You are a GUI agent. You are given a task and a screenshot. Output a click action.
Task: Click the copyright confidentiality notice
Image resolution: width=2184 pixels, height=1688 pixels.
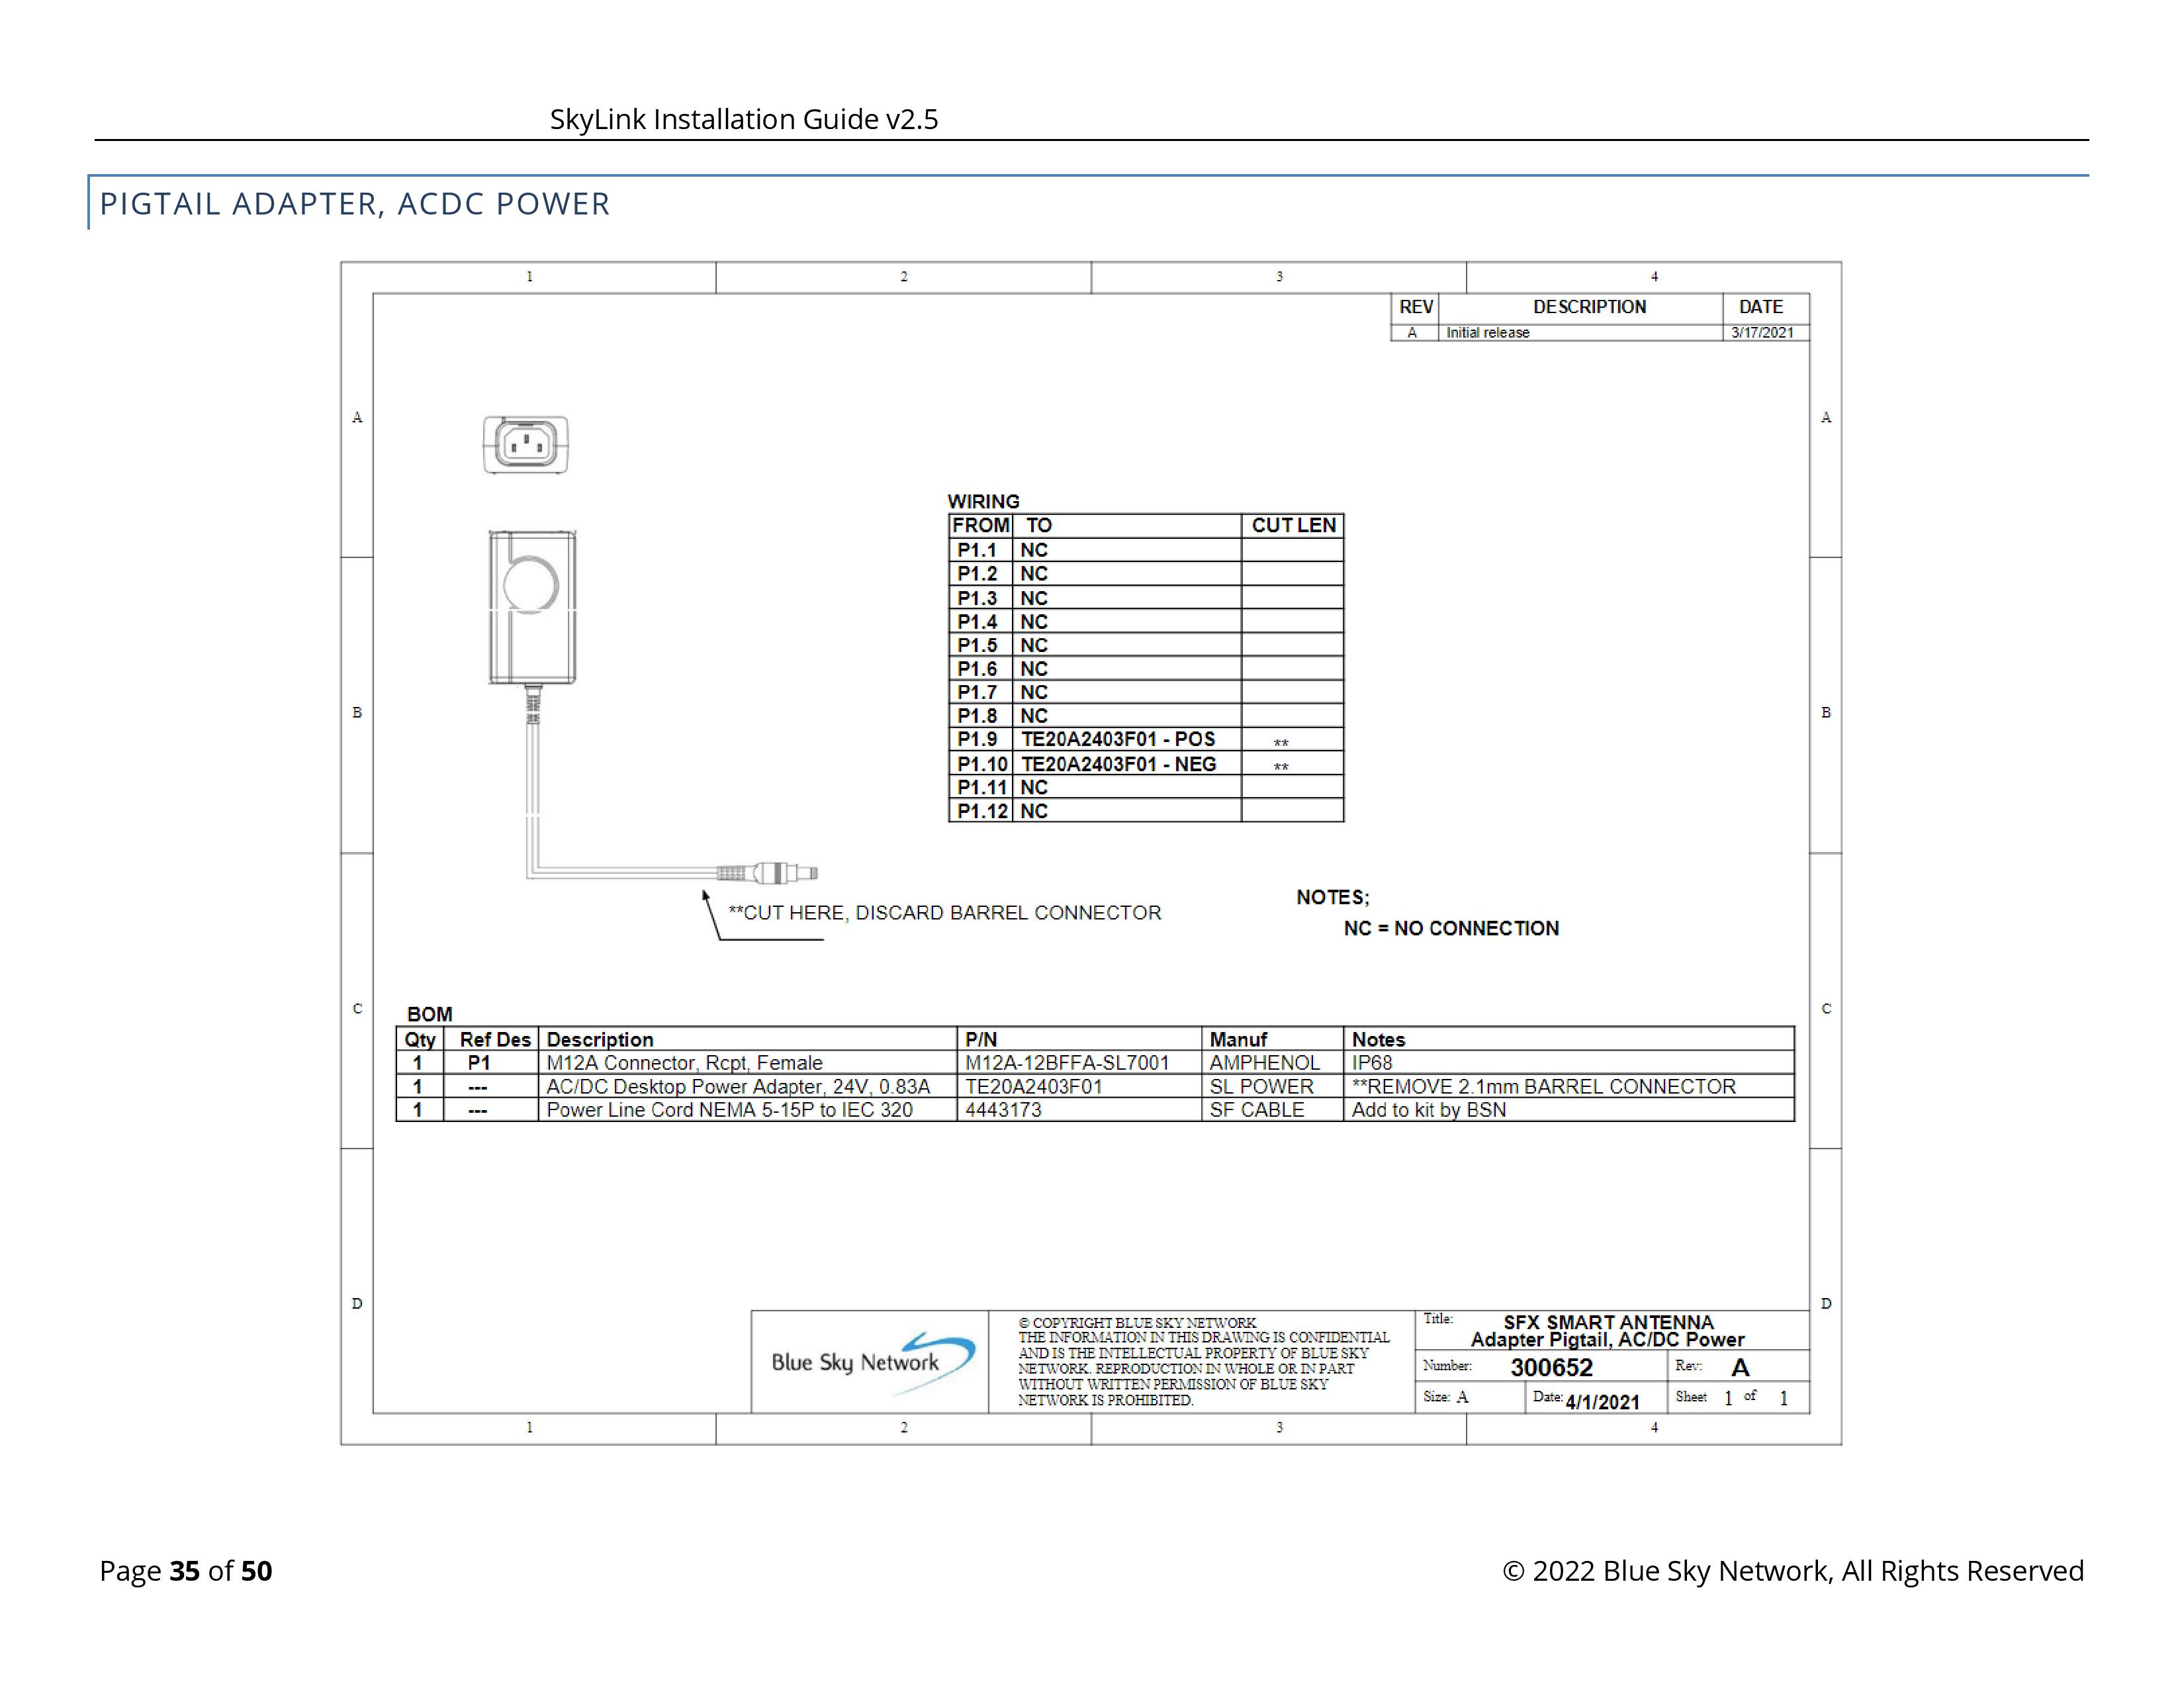point(1204,1361)
